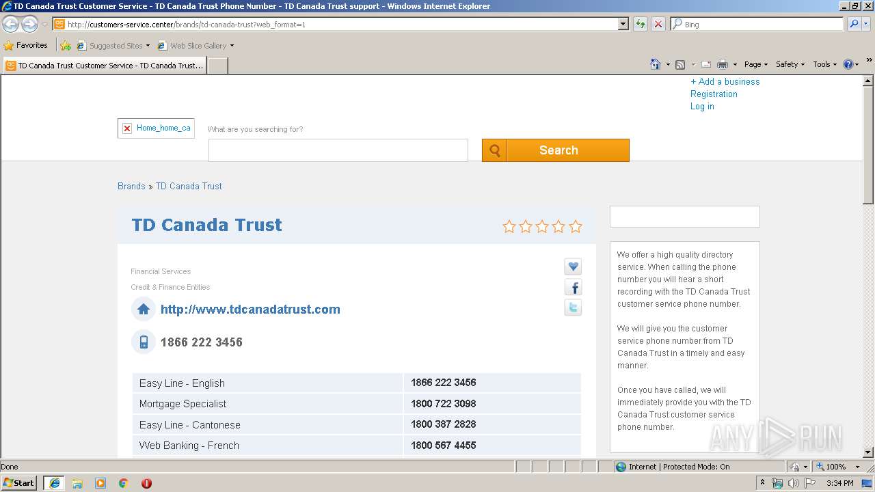
Task: Show hidden tray icons arrow
Action: [762, 482]
